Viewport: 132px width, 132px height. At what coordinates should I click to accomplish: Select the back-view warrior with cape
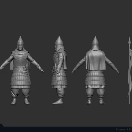pyautogui.click(x=95, y=70)
